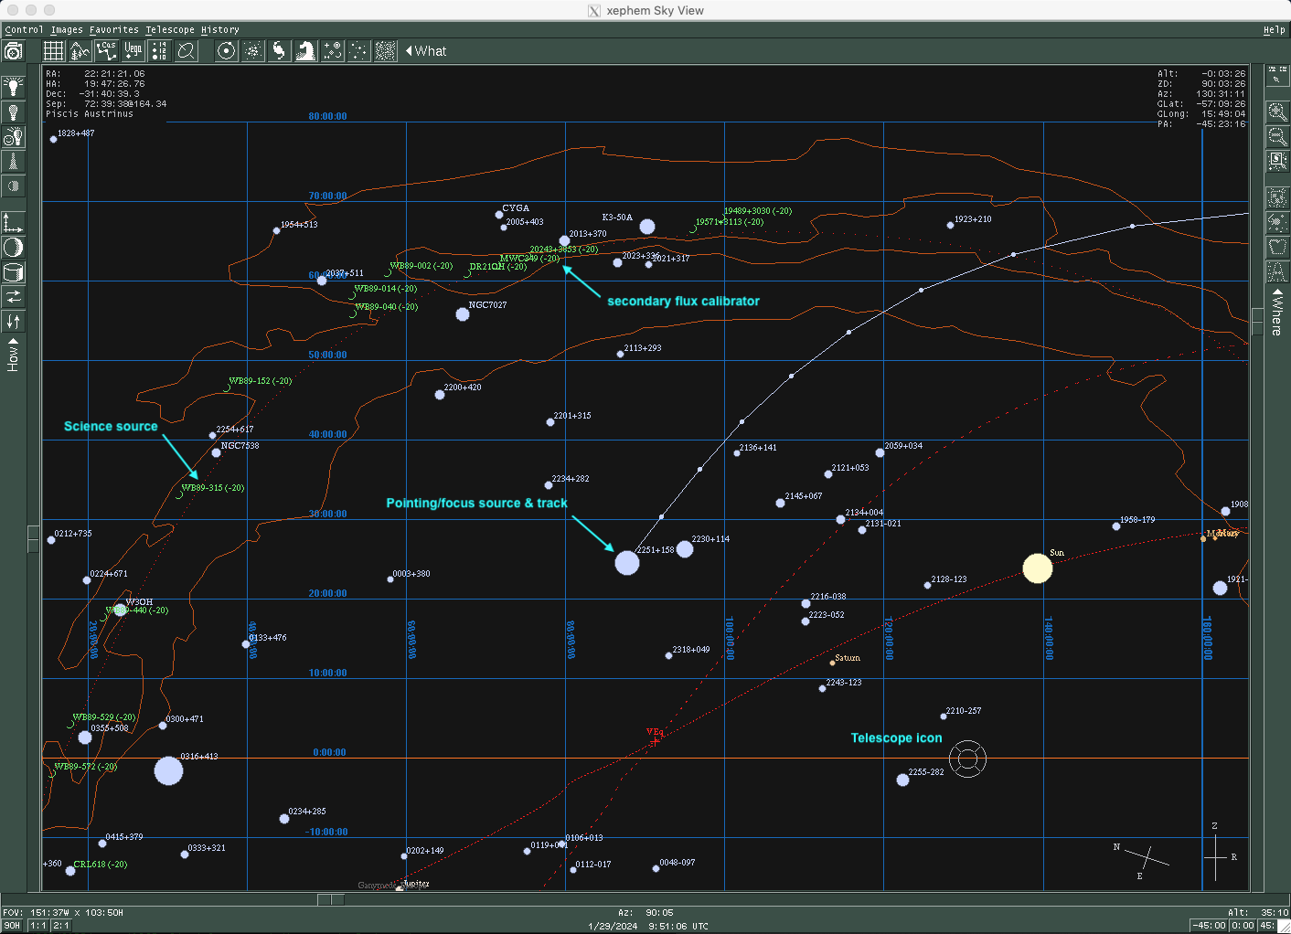
Task: Toggle the horizon landscape icon with trees
Action: (80, 51)
